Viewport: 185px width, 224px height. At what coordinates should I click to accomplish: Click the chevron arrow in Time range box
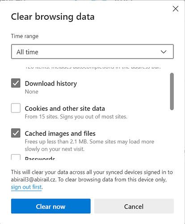(164, 52)
